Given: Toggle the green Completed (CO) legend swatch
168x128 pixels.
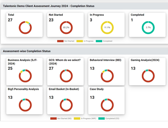Looking at the screenshot, I should 101,119.
